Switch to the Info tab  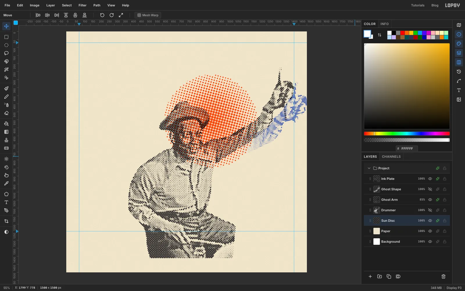pos(384,24)
